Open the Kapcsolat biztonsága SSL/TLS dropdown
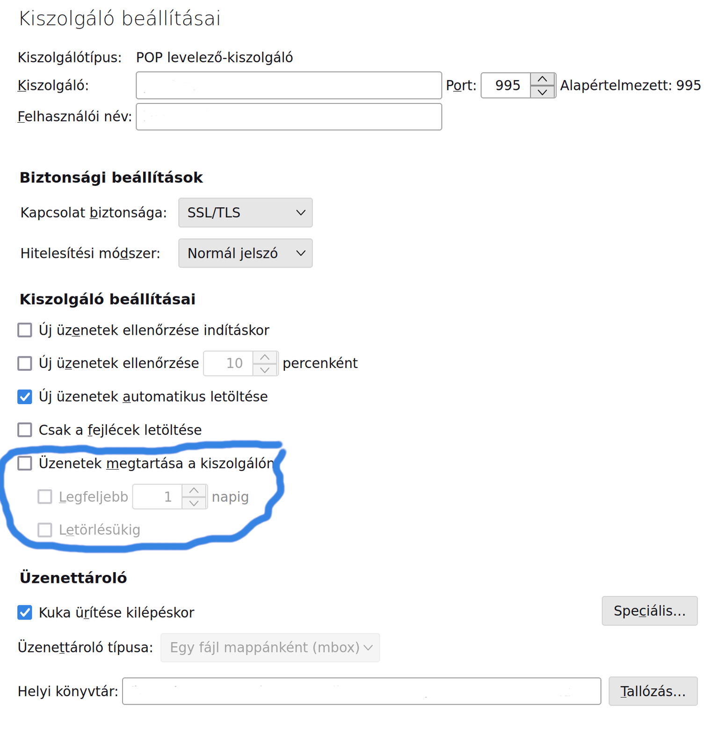718x736 pixels. click(x=245, y=213)
